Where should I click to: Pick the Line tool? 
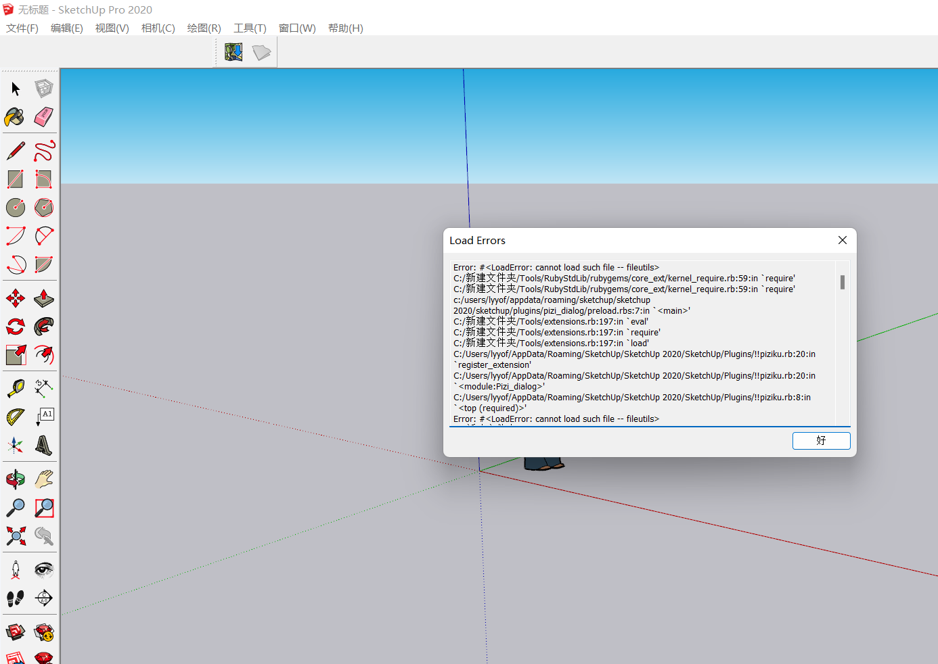pyautogui.click(x=15, y=150)
